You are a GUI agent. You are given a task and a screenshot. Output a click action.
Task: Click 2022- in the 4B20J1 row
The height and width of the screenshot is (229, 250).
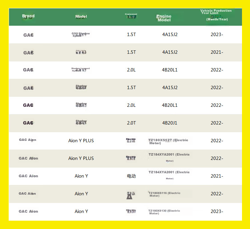pos(217,123)
